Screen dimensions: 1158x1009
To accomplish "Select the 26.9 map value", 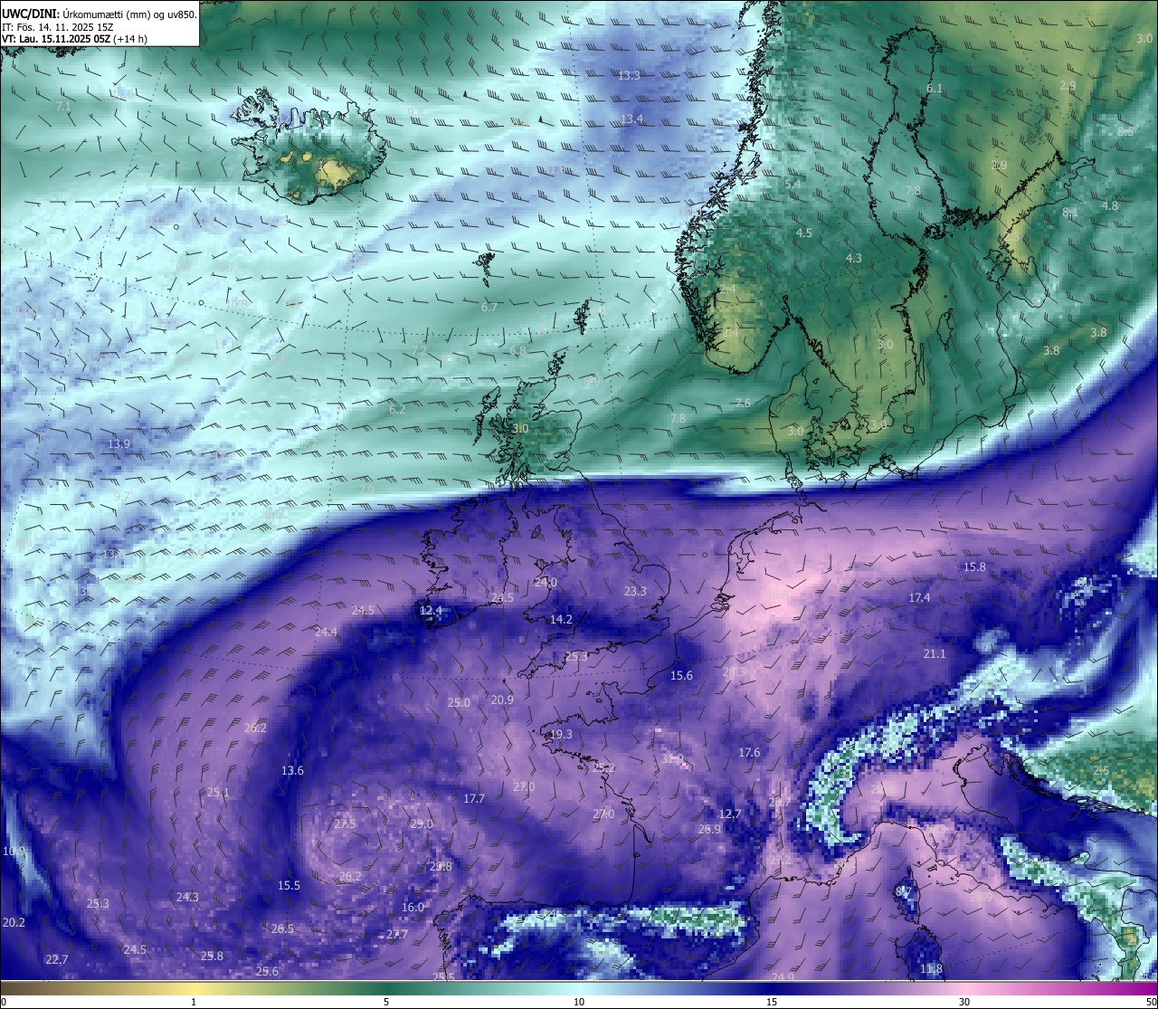I will [x=709, y=830].
